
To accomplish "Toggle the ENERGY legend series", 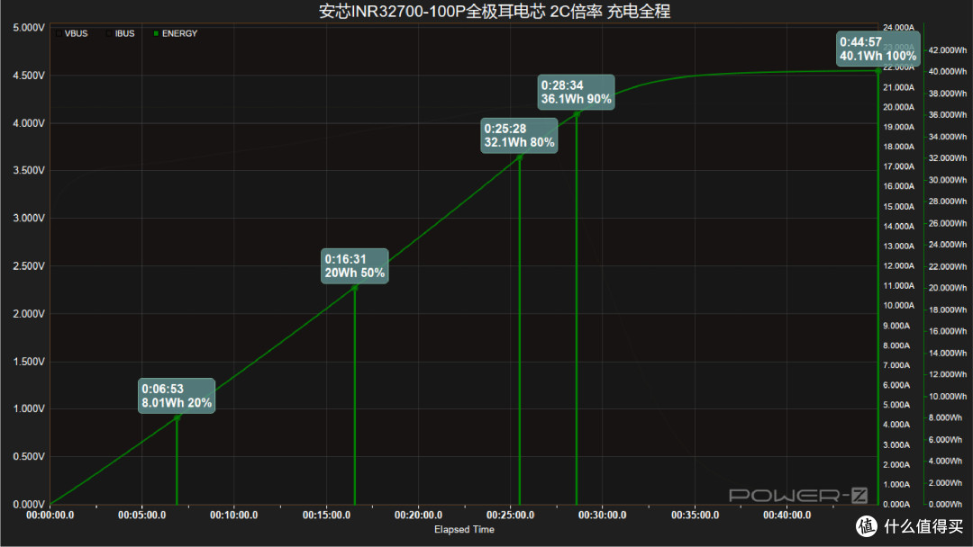I will (176, 33).
